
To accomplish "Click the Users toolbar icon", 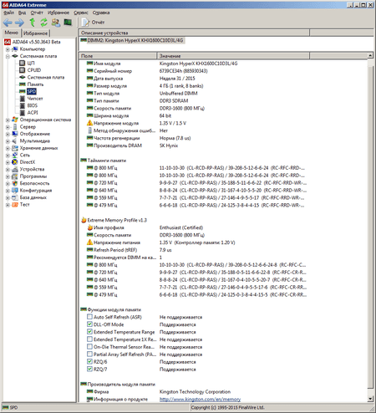I will pyautogui.click(x=56, y=23).
